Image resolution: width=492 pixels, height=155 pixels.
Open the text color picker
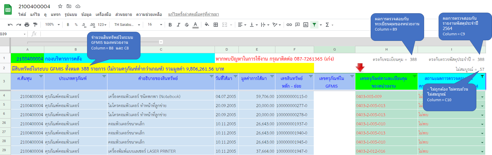(x=195, y=25)
